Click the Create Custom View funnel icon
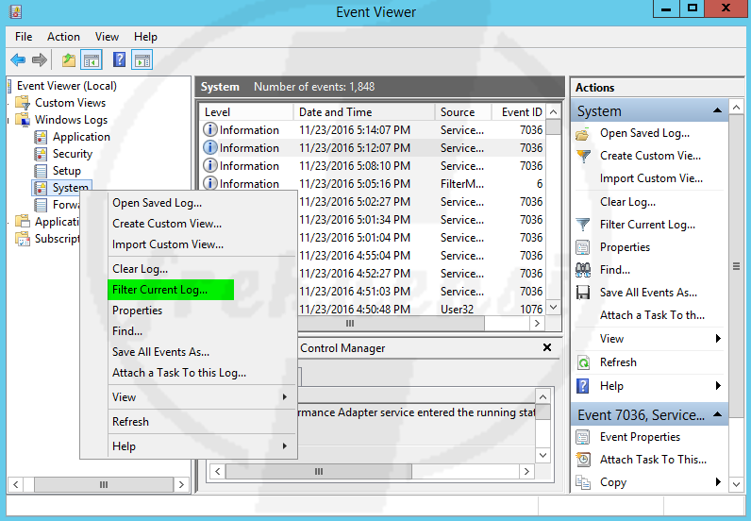Image resolution: width=751 pixels, height=521 pixels. (583, 157)
